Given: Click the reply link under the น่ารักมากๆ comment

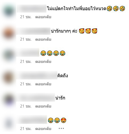Looking at the screenshot, I should 43,39.
